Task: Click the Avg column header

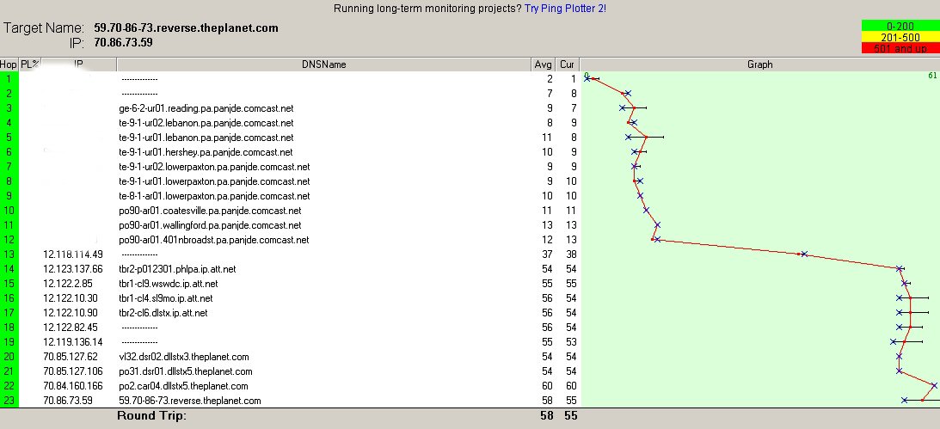Action: click(544, 64)
